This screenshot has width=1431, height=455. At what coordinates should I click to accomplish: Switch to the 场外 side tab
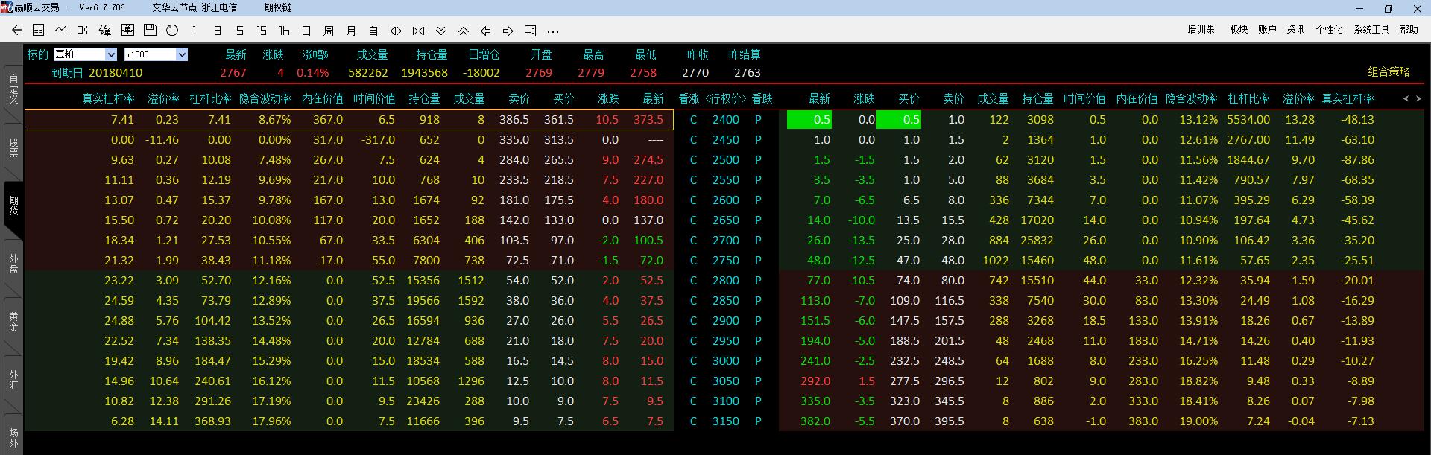pyautogui.click(x=13, y=436)
